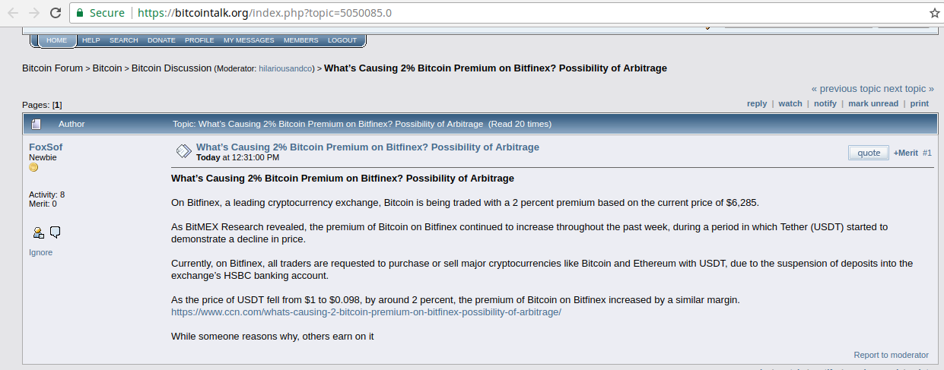This screenshot has height=370, width=944.
Task: Open the HOME menu tab
Action: pos(56,40)
